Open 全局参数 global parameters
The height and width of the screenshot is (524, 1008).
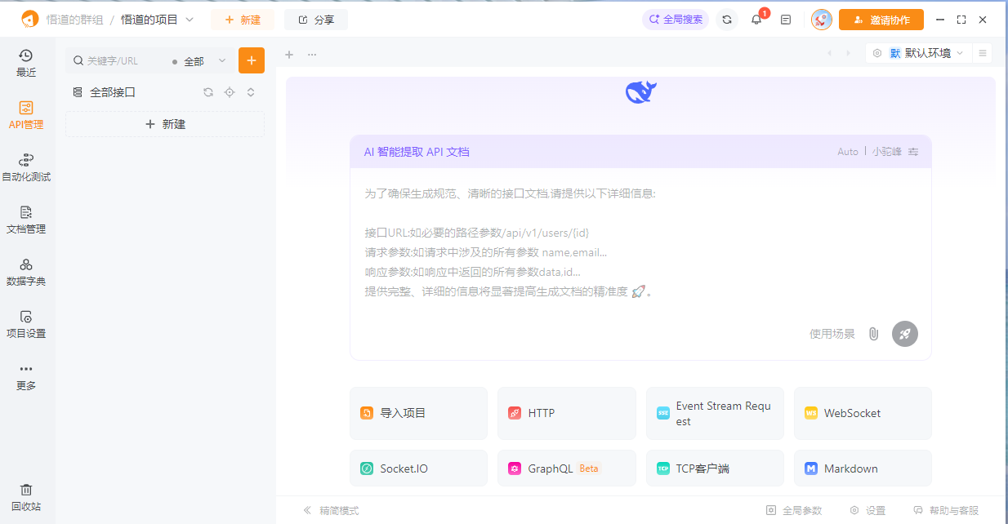pyautogui.click(x=794, y=510)
